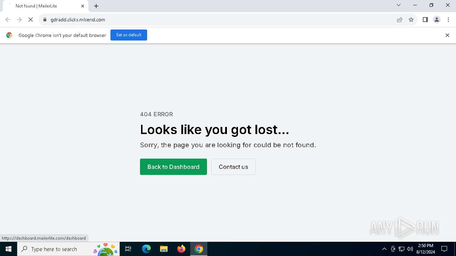Image resolution: width=456 pixels, height=256 pixels.
Task: Open the network status tray icon
Action: click(x=401, y=249)
